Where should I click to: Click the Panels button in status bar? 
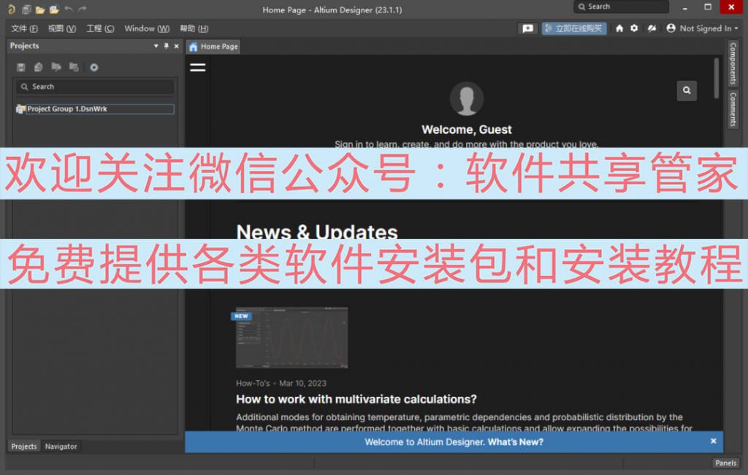725,463
